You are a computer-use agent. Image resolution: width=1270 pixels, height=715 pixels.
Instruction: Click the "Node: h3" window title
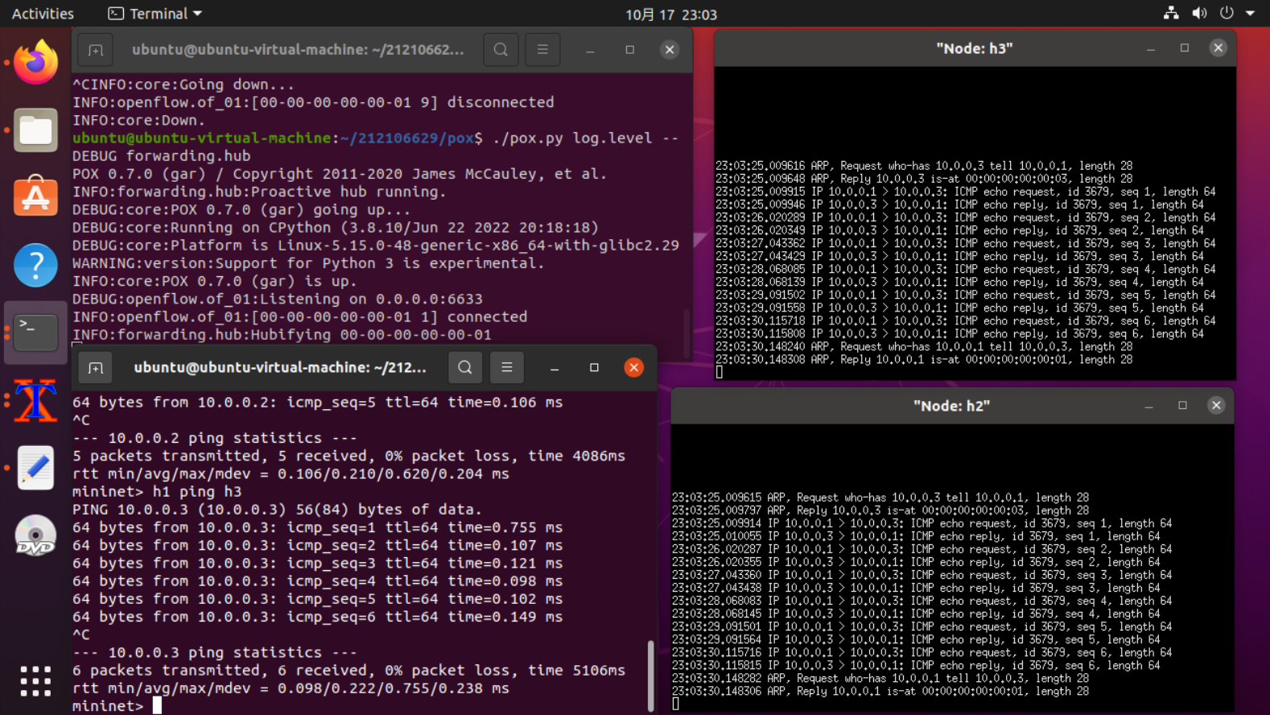[x=974, y=48]
